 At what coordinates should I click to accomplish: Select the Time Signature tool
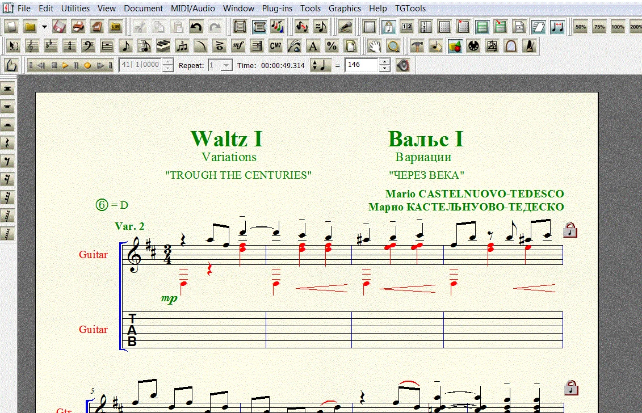click(x=69, y=46)
